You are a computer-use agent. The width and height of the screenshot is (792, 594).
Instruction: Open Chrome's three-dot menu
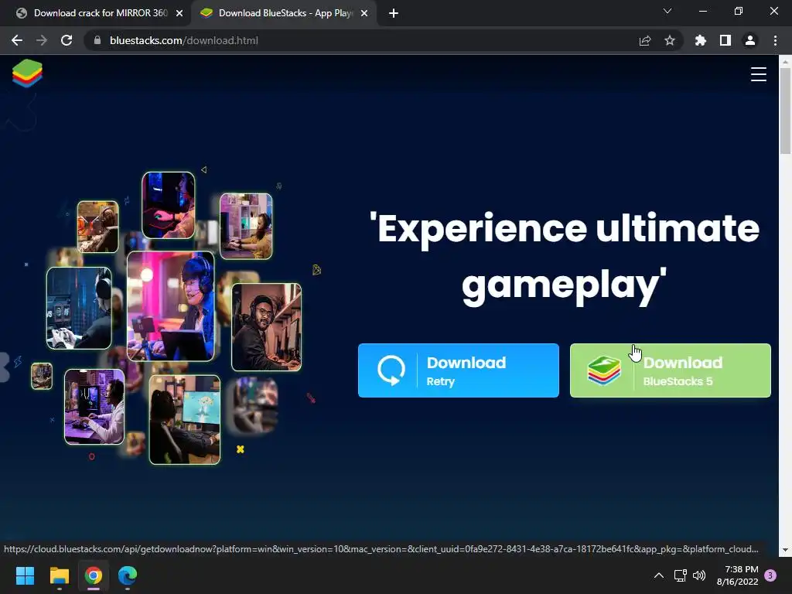[775, 40]
